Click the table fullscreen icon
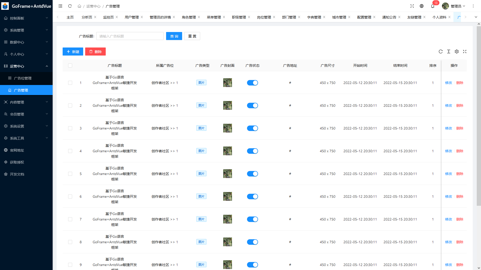The image size is (481, 270). [x=465, y=51]
